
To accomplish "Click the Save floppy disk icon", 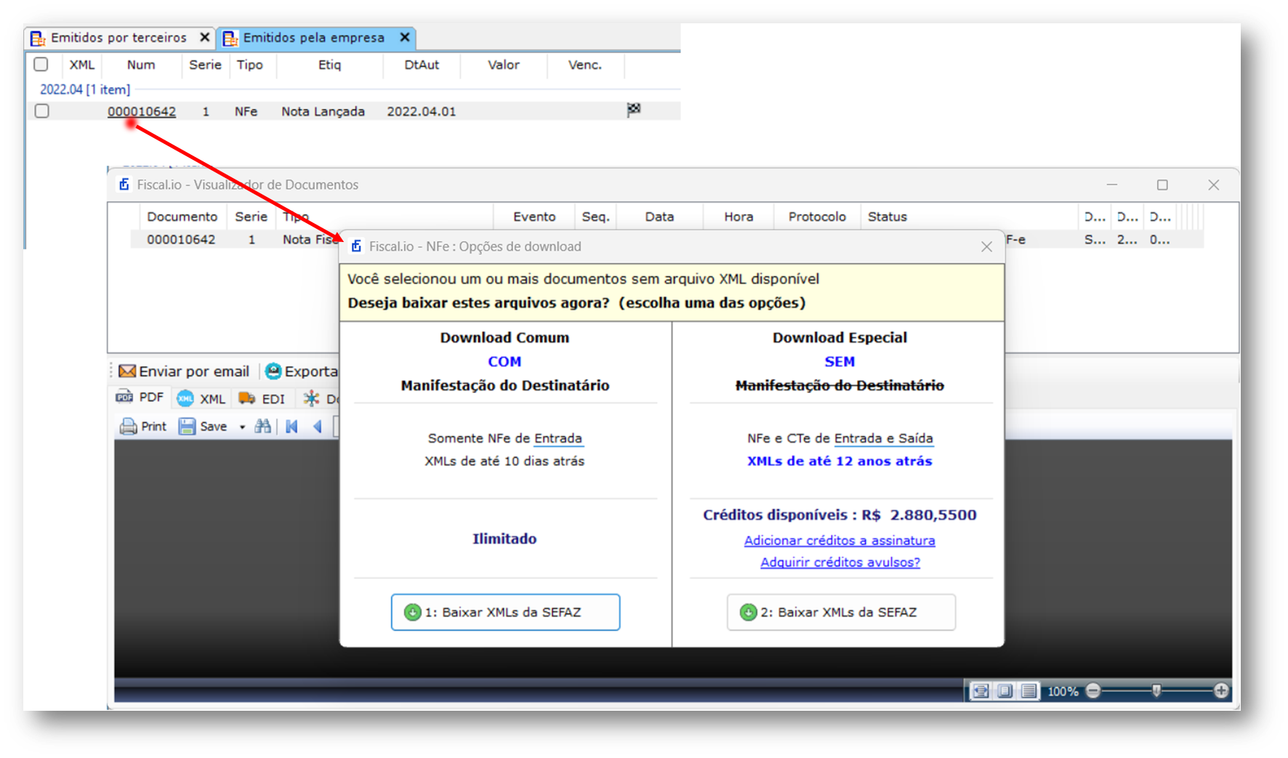I will point(187,427).
